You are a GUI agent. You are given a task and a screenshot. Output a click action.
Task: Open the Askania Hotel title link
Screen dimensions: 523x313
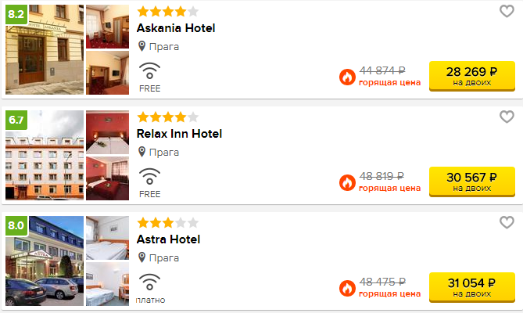[x=176, y=28]
